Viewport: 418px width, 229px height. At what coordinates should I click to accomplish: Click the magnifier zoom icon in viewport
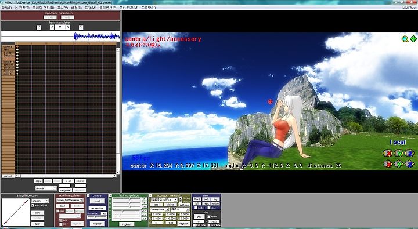point(405,39)
